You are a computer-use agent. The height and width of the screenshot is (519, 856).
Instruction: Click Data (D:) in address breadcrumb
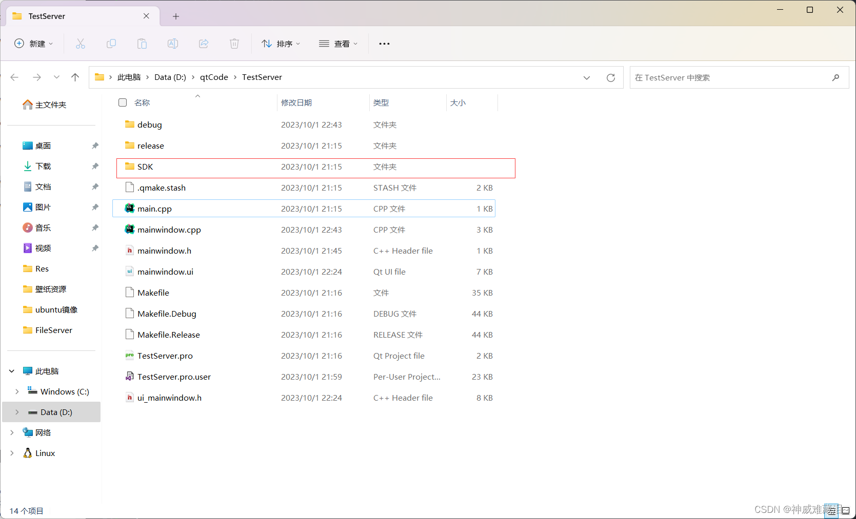[170, 77]
